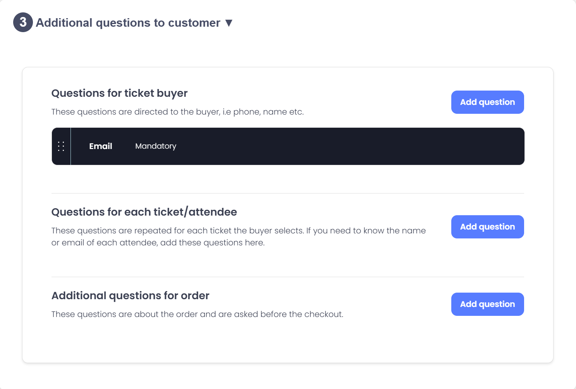
Task: Add question for each ticket/attendee
Action: click(x=487, y=227)
